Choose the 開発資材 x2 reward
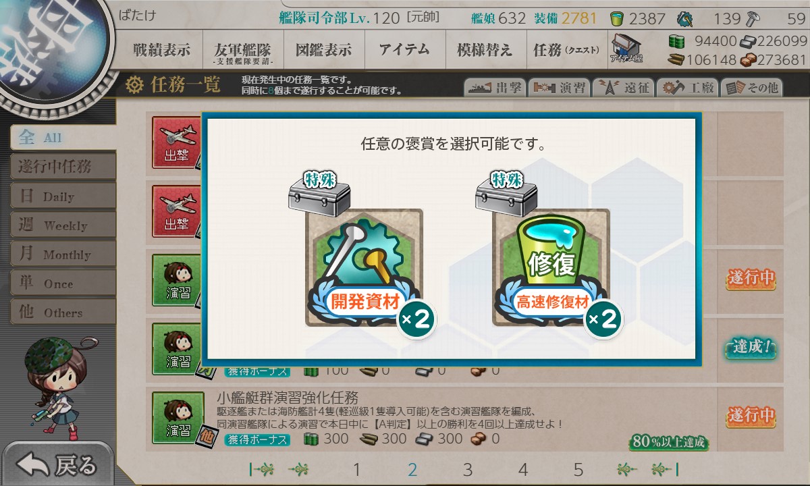This screenshot has height=486, width=810. pyautogui.click(x=364, y=268)
